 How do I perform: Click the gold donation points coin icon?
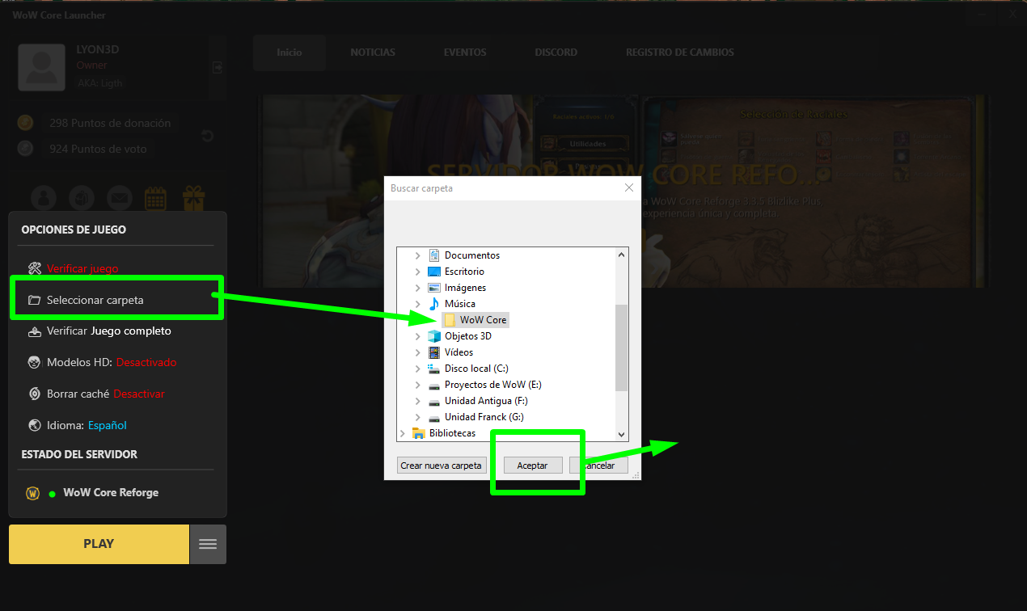[x=25, y=123]
